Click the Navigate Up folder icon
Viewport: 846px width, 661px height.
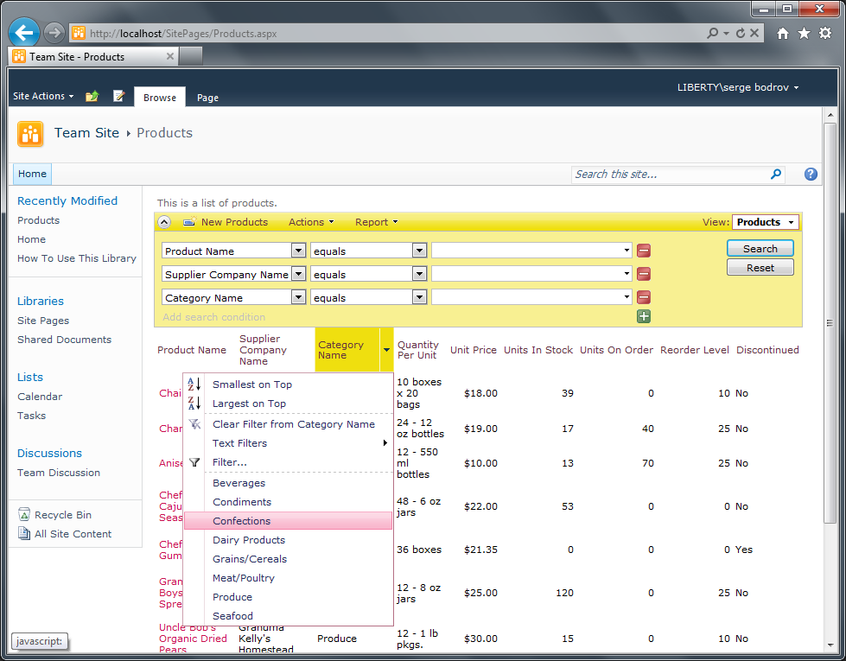(92, 96)
